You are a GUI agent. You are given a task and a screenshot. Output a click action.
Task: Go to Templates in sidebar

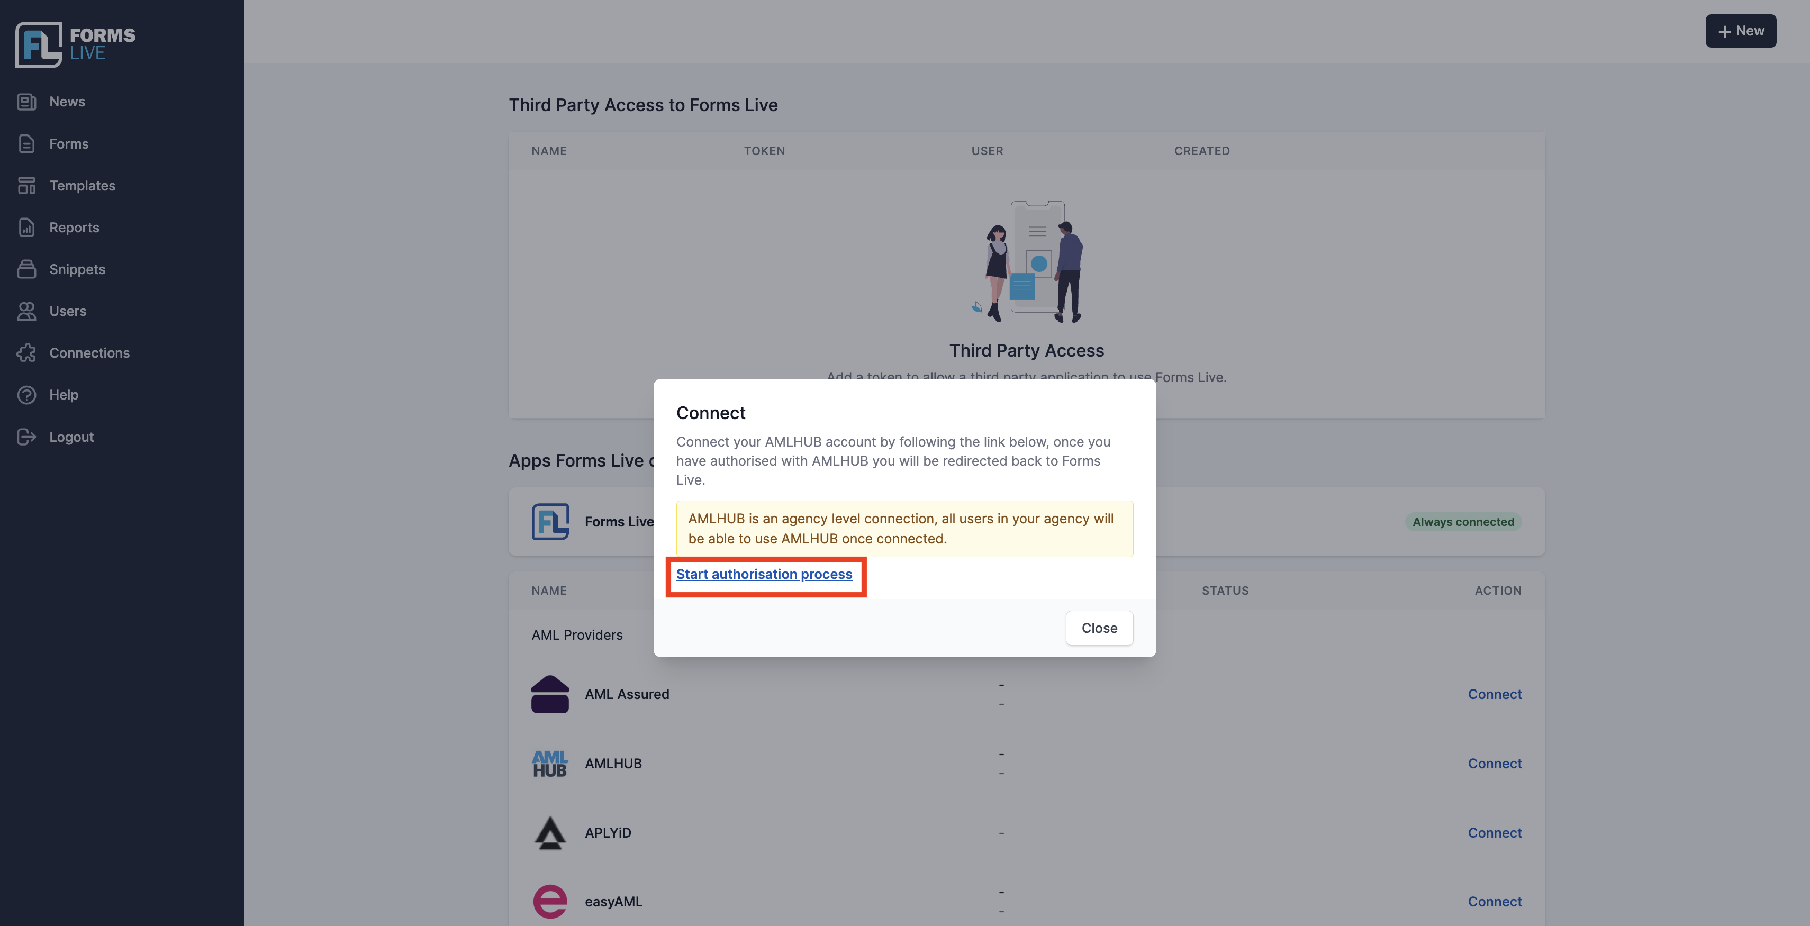(82, 186)
